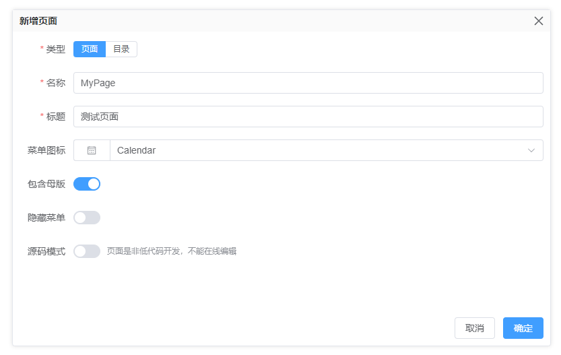Viewport: 561px width, 355px height.
Task: Click the calendar icon preview box
Action: [92, 150]
